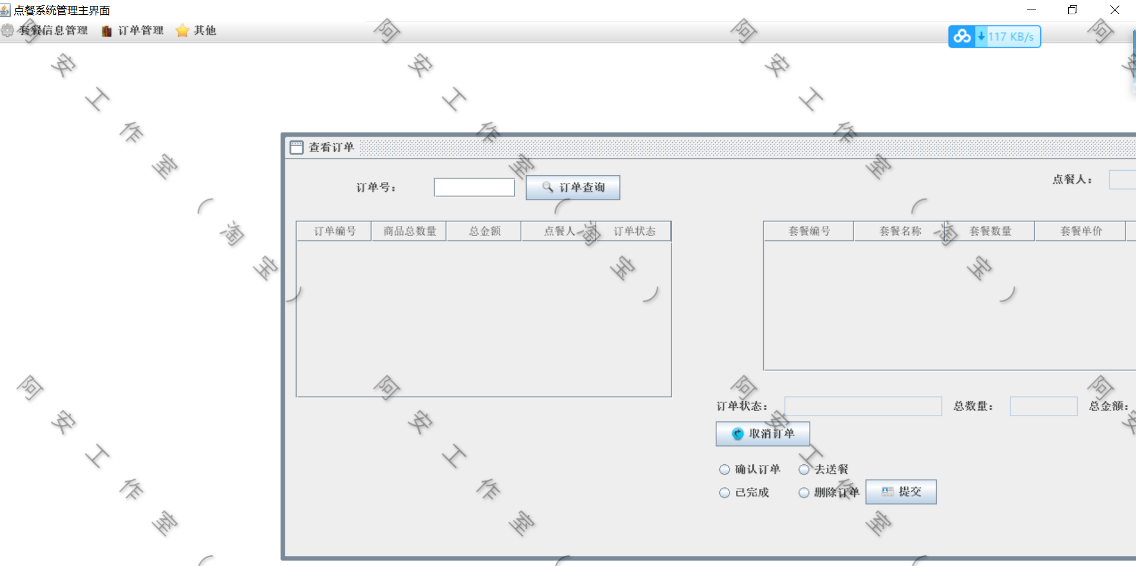Pick the 删除订单 radio option
Image resolution: width=1136 pixels, height=566 pixels.
click(x=804, y=493)
